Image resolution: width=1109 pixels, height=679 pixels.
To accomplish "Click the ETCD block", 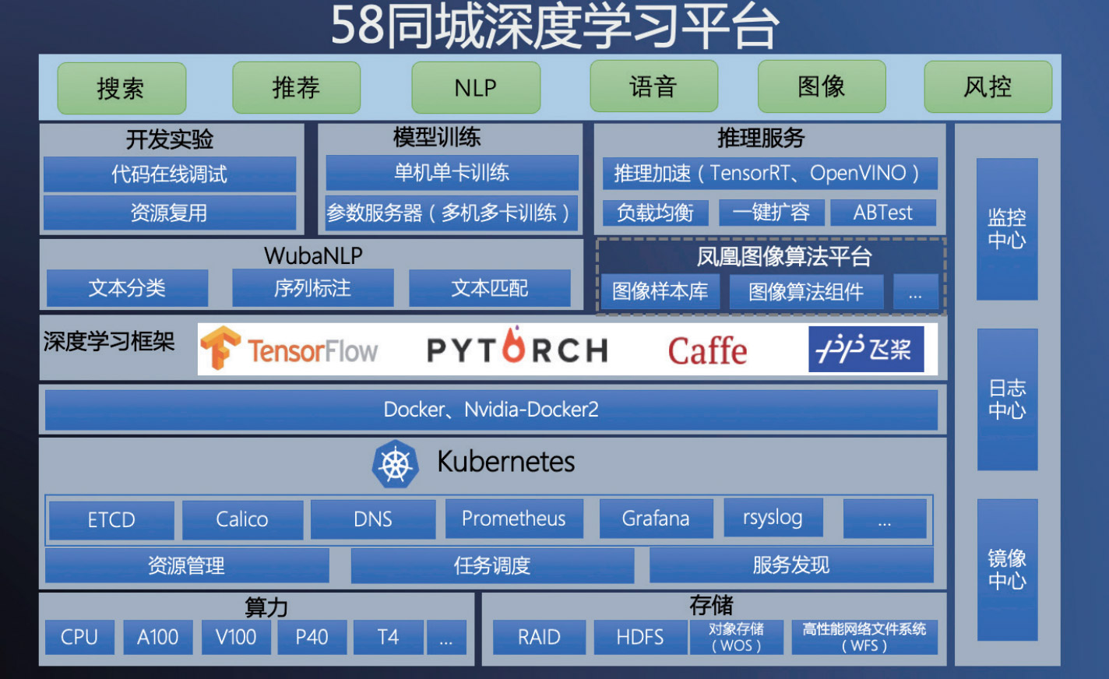I will (x=111, y=519).
